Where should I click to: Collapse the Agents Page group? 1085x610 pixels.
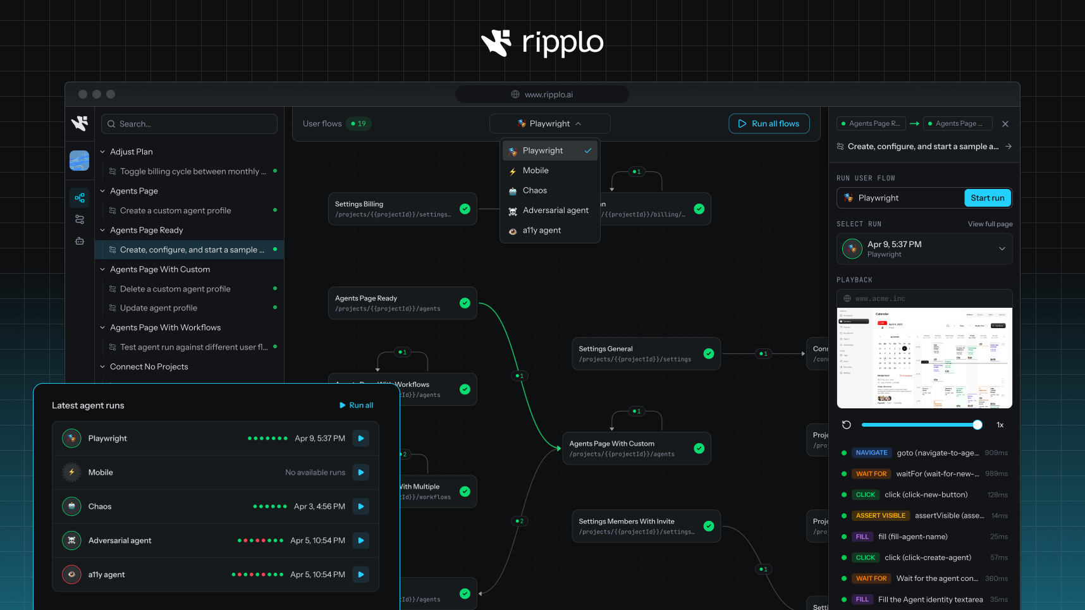coord(102,191)
